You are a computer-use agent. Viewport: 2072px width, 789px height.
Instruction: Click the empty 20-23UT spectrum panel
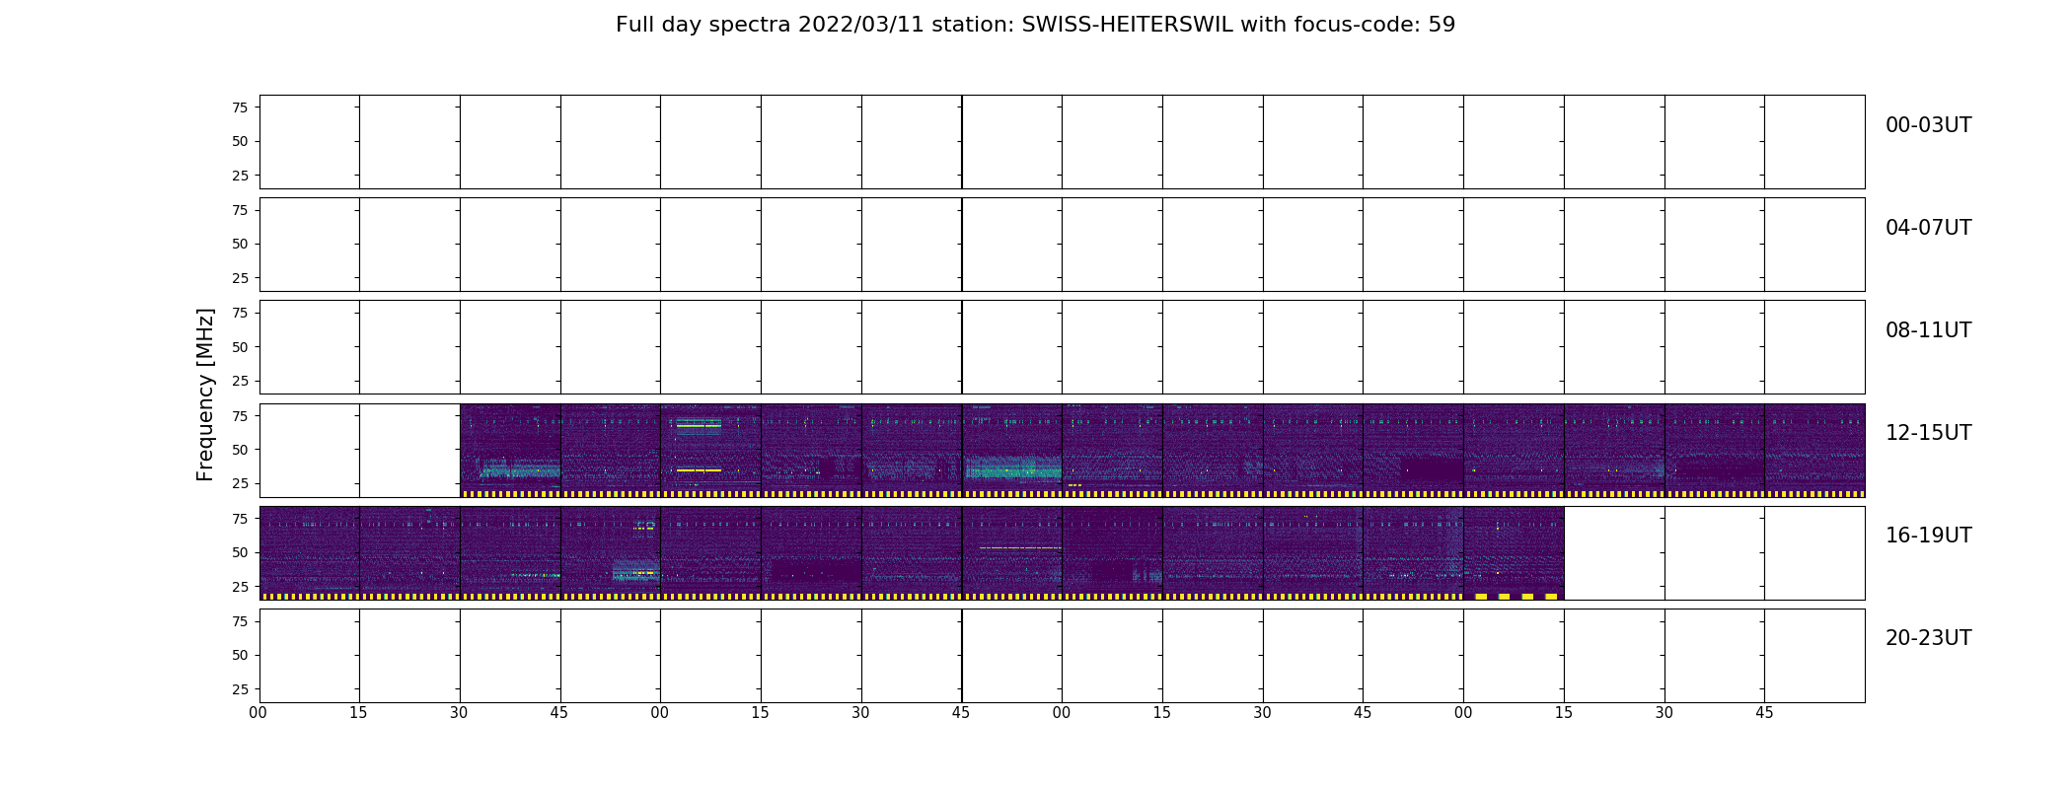(1062, 656)
